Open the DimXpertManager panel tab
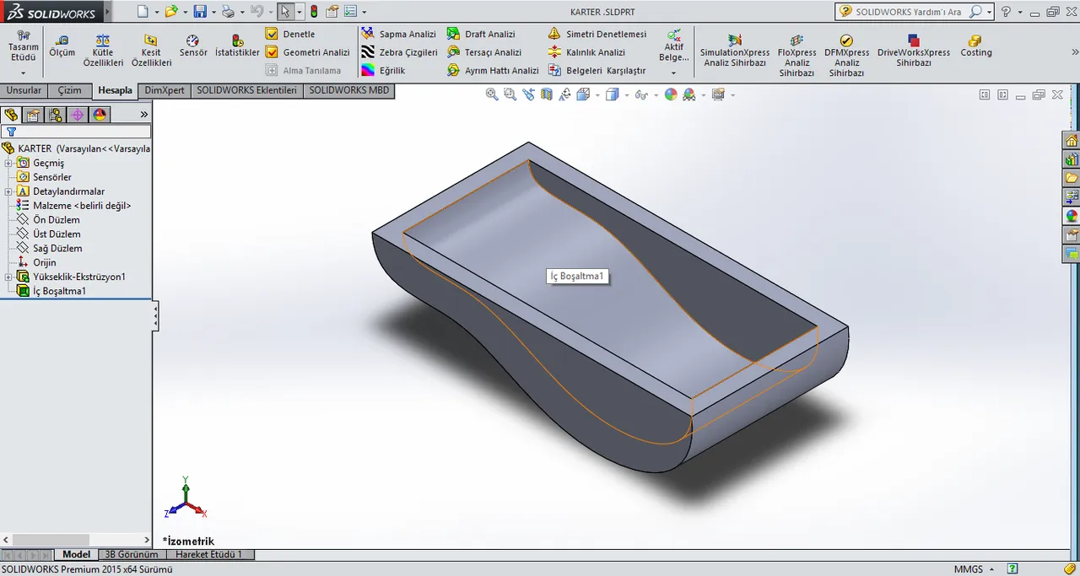The image size is (1080, 576). pyautogui.click(x=77, y=115)
